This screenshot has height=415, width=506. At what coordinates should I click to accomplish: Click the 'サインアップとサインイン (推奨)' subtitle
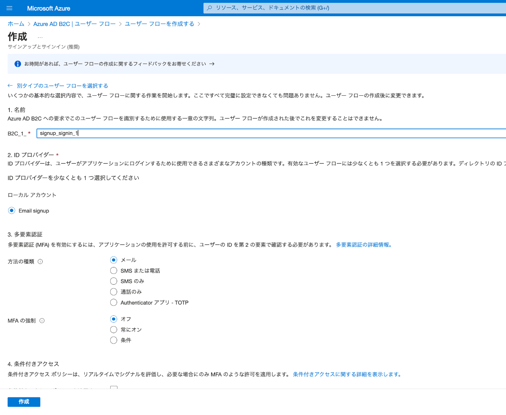[x=43, y=47]
